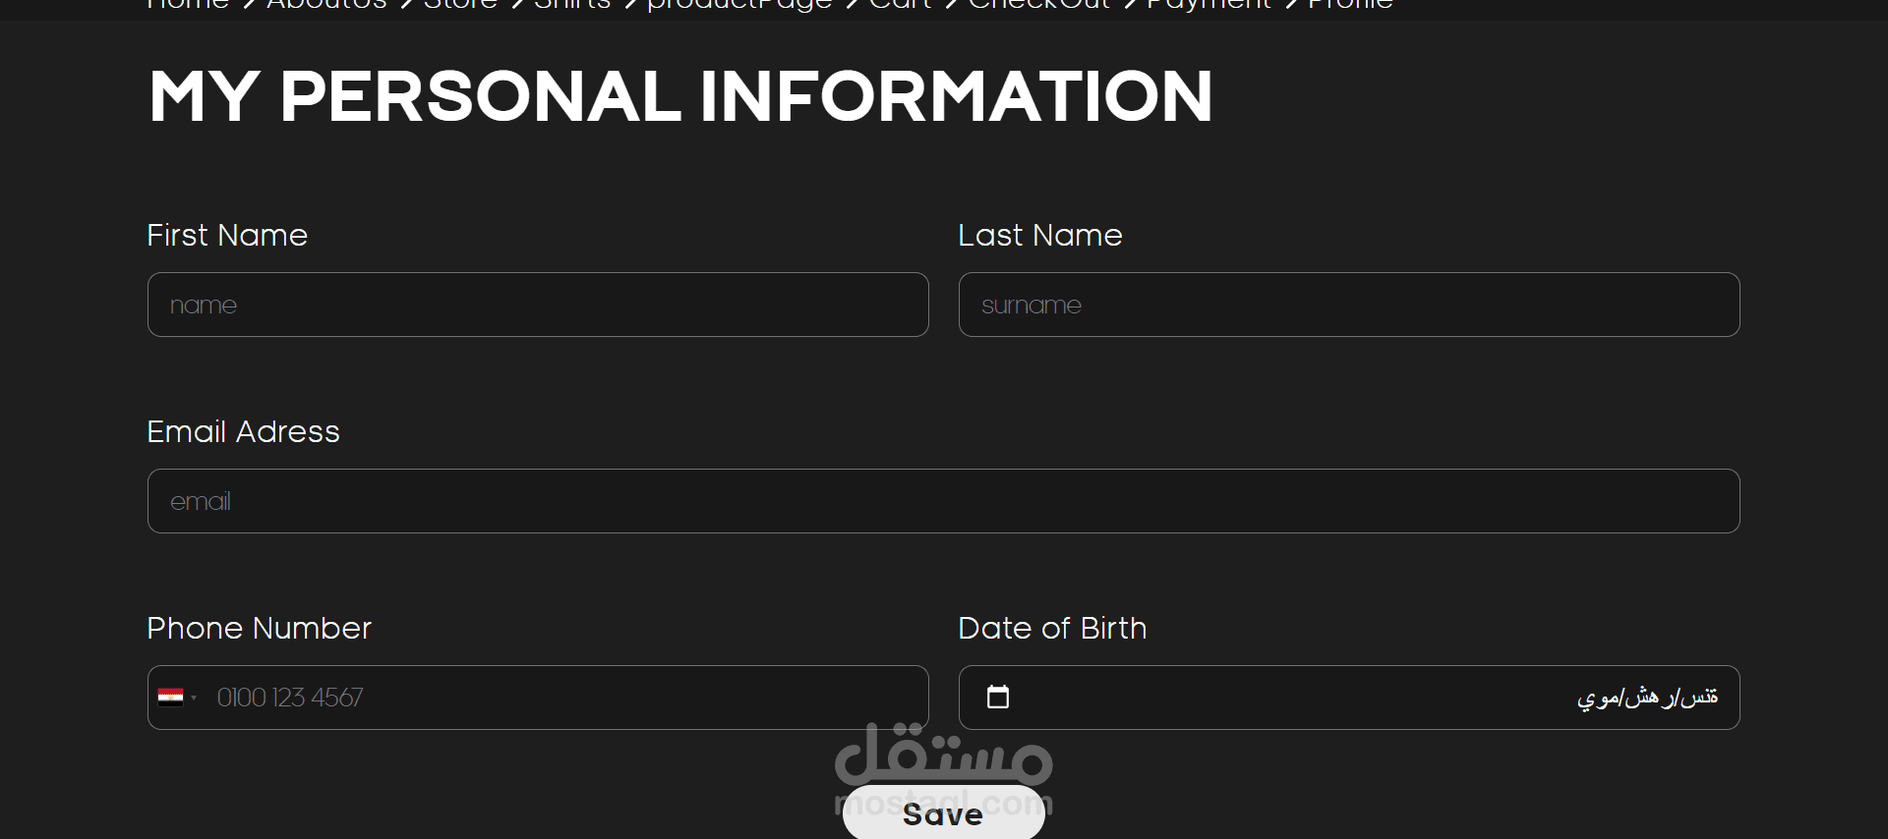Image resolution: width=1888 pixels, height=839 pixels.
Task: Select the Payment breadcrumb link
Action: pos(1209,4)
